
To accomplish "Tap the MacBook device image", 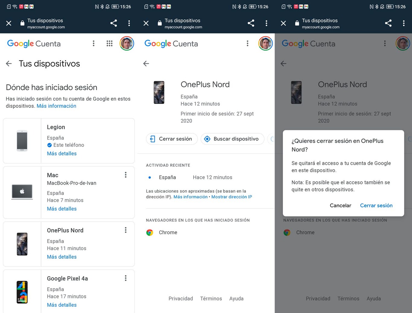I will click(x=22, y=192).
